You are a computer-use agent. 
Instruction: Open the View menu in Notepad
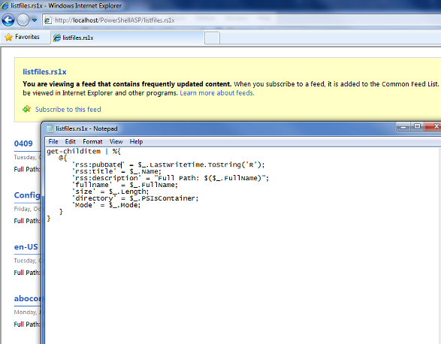tap(116, 141)
